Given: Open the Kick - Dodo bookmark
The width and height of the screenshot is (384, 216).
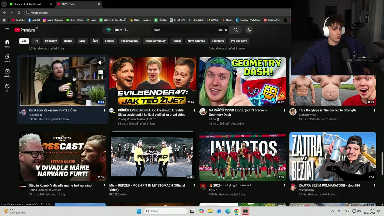Looking at the screenshot, I should 74,20.
